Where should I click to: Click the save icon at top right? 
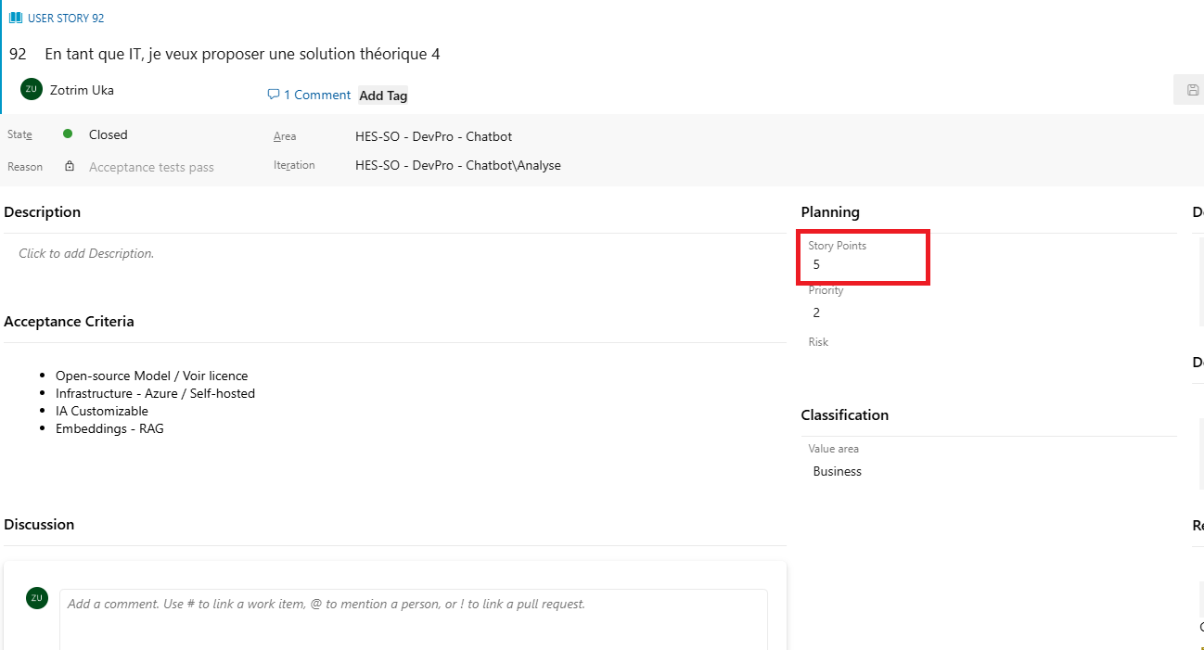[1193, 90]
